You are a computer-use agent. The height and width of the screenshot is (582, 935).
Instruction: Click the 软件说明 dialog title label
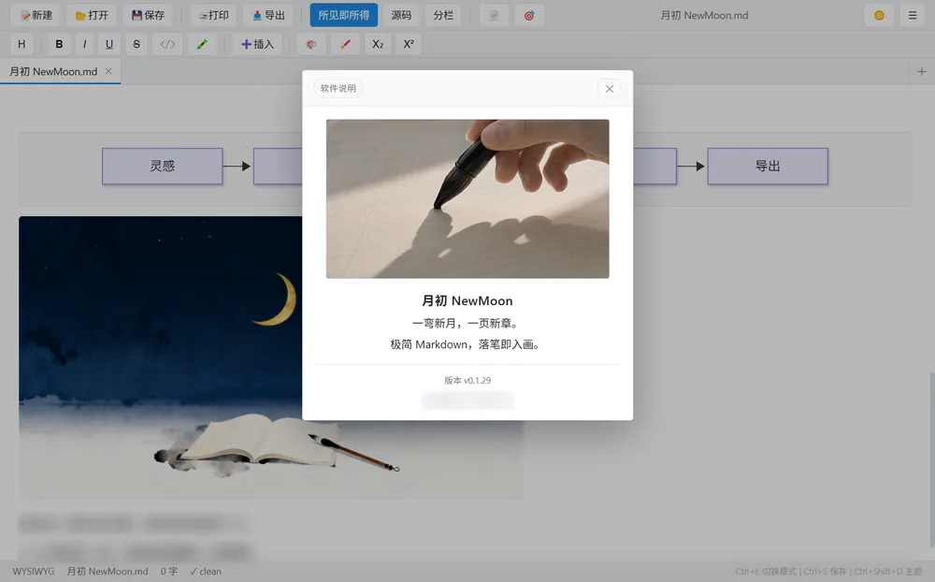point(338,88)
